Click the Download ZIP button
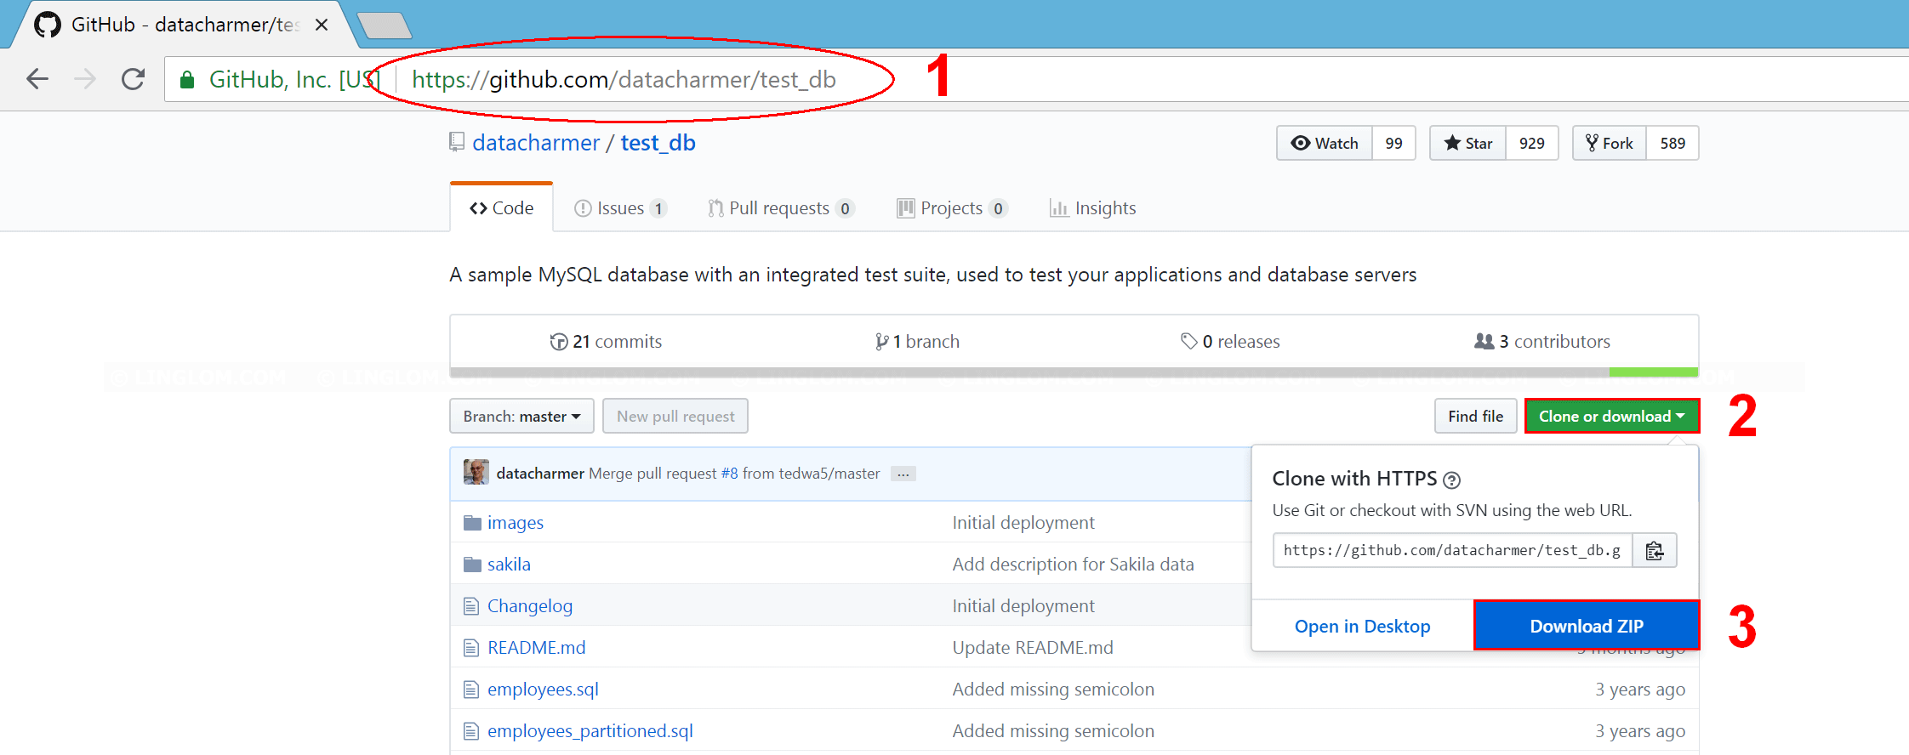 pos(1587,627)
